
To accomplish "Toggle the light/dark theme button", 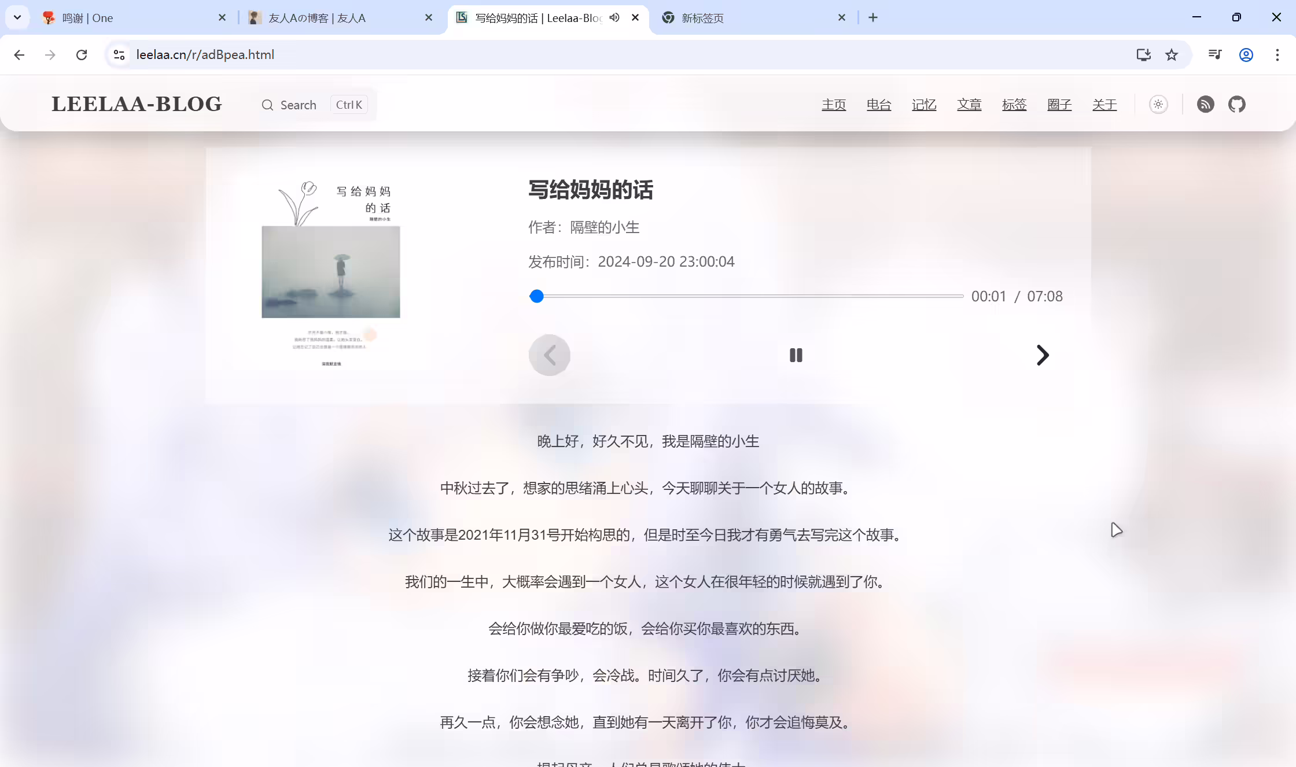I will [x=1158, y=105].
